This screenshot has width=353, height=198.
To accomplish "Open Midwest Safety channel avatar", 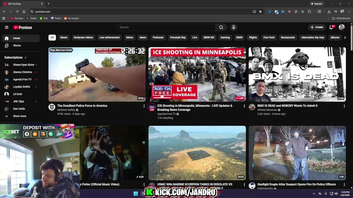I will point(52,107).
